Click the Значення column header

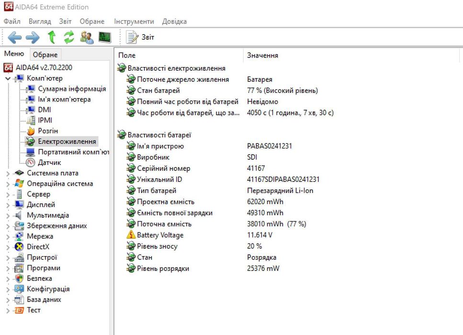351,55
